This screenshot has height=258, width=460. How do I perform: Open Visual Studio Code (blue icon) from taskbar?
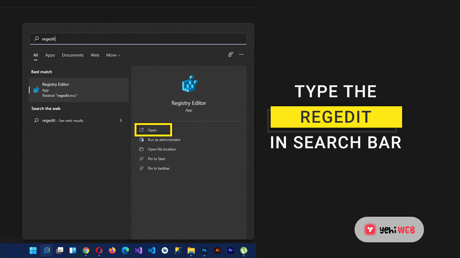click(151, 251)
